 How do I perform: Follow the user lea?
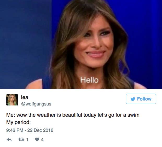point(141,99)
